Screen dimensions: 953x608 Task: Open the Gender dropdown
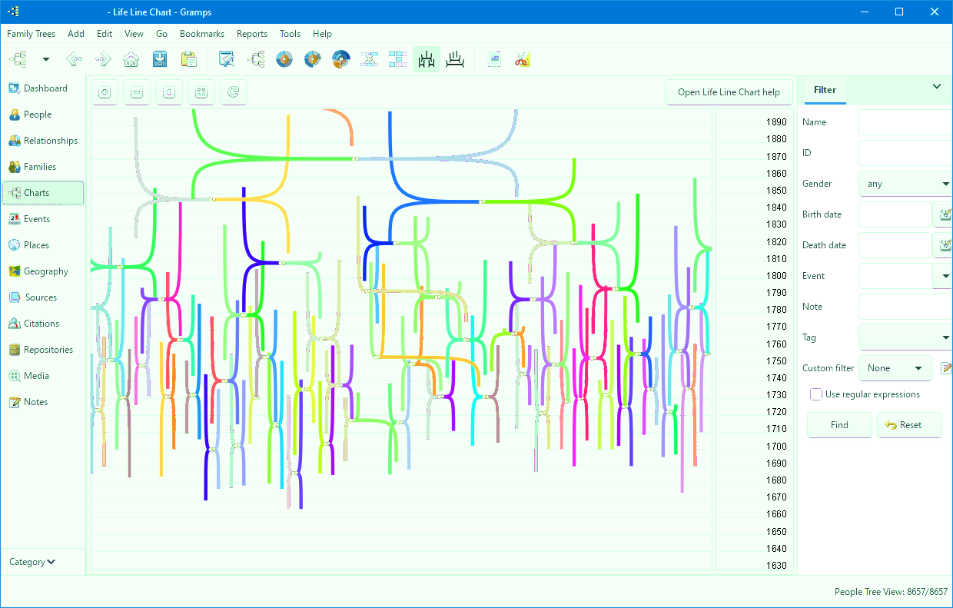(905, 184)
